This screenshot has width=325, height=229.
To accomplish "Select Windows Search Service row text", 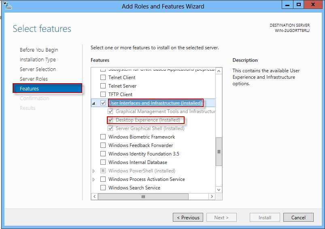I will click(x=134, y=188).
